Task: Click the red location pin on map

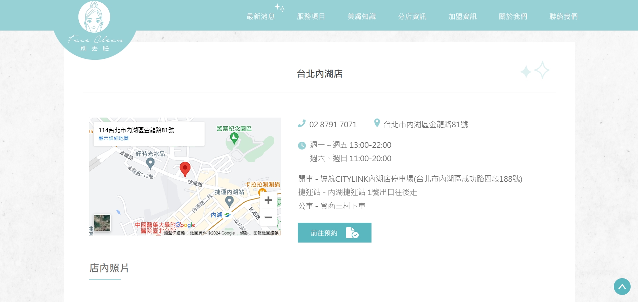Action: [185, 168]
